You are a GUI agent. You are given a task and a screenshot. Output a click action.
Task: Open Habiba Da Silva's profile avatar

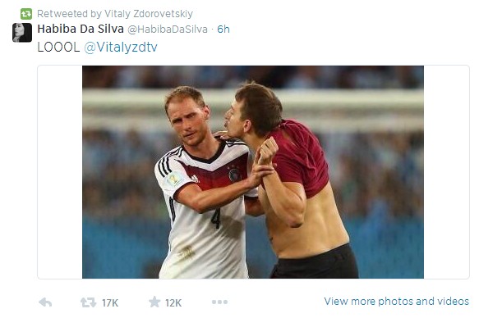click(x=22, y=32)
